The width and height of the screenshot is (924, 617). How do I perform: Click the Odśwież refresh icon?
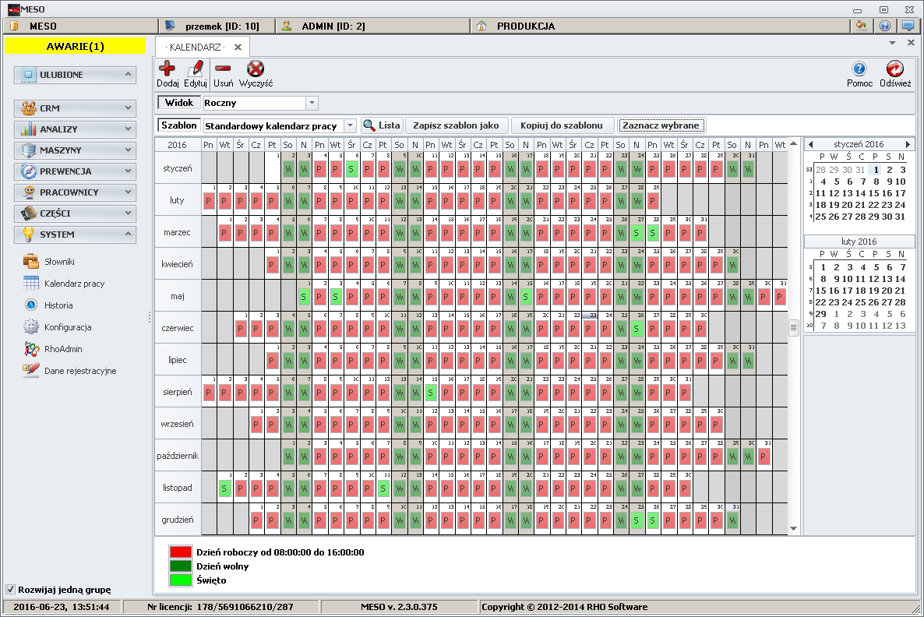pos(895,69)
